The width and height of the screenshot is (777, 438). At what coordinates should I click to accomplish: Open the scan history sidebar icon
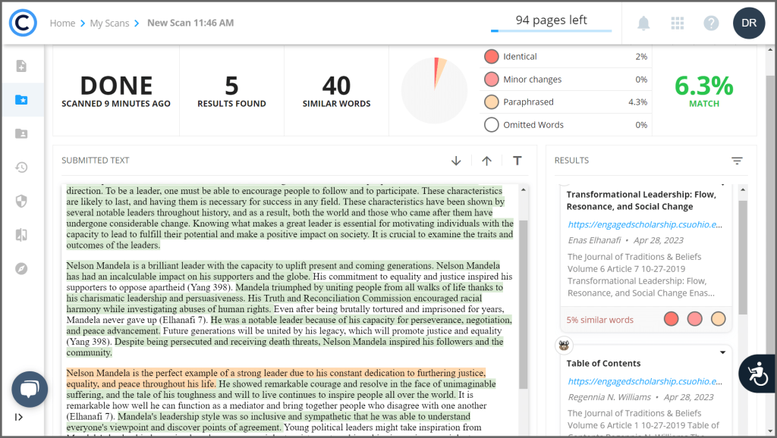pos(21,167)
